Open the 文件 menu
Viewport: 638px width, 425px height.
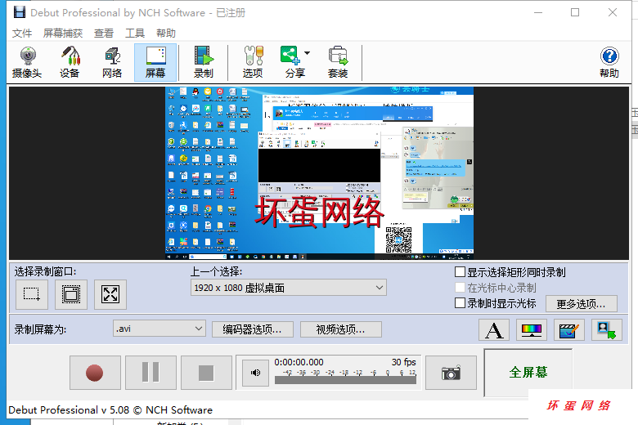tap(22, 34)
